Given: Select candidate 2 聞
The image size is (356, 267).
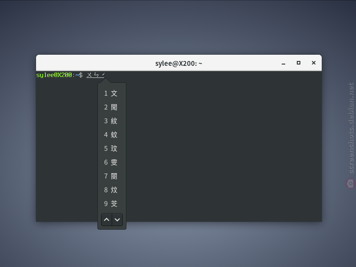Looking at the screenshot, I should (x=112, y=107).
